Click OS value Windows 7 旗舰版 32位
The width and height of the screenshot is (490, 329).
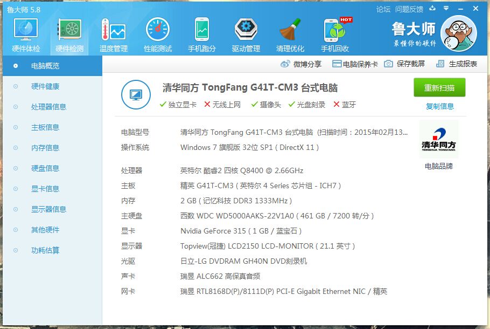click(250, 147)
